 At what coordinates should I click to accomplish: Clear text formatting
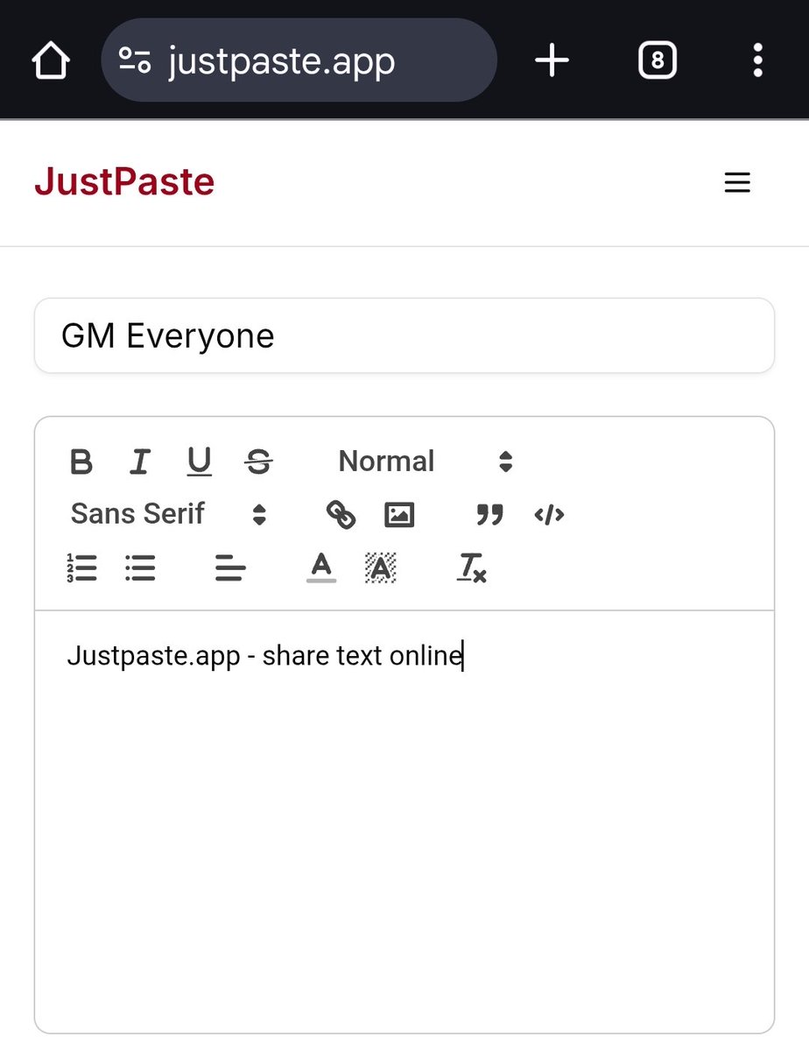(471, 568)
